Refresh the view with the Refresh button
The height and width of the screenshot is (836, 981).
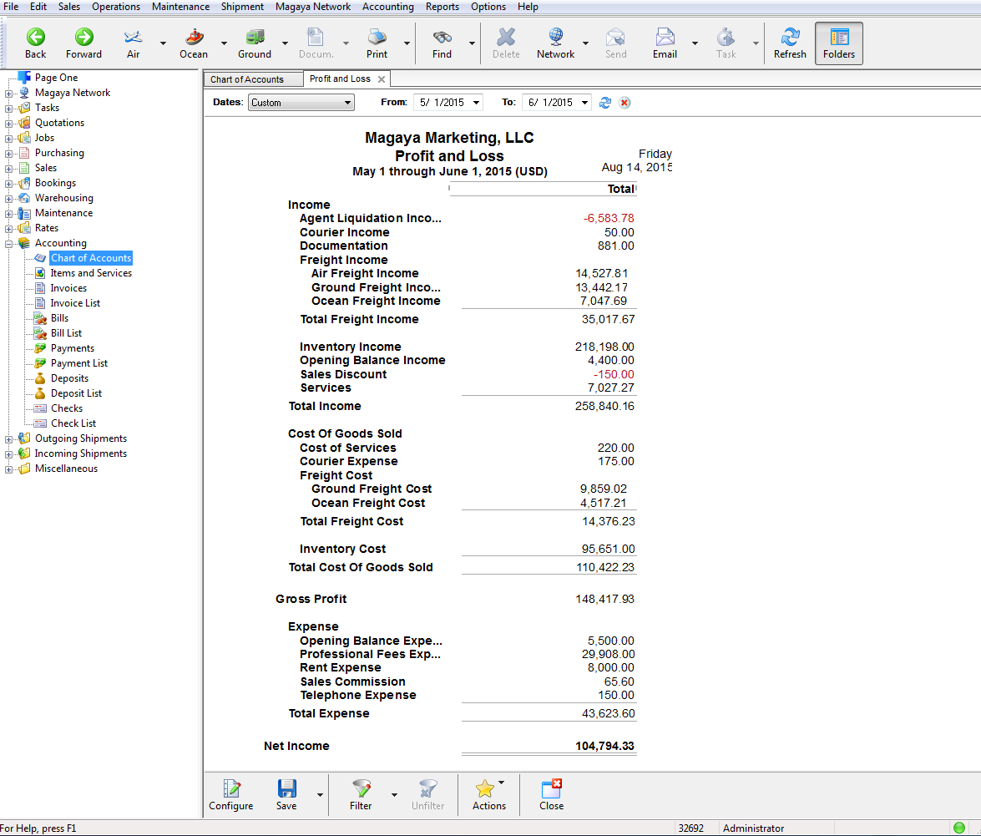tap(790, 43)
